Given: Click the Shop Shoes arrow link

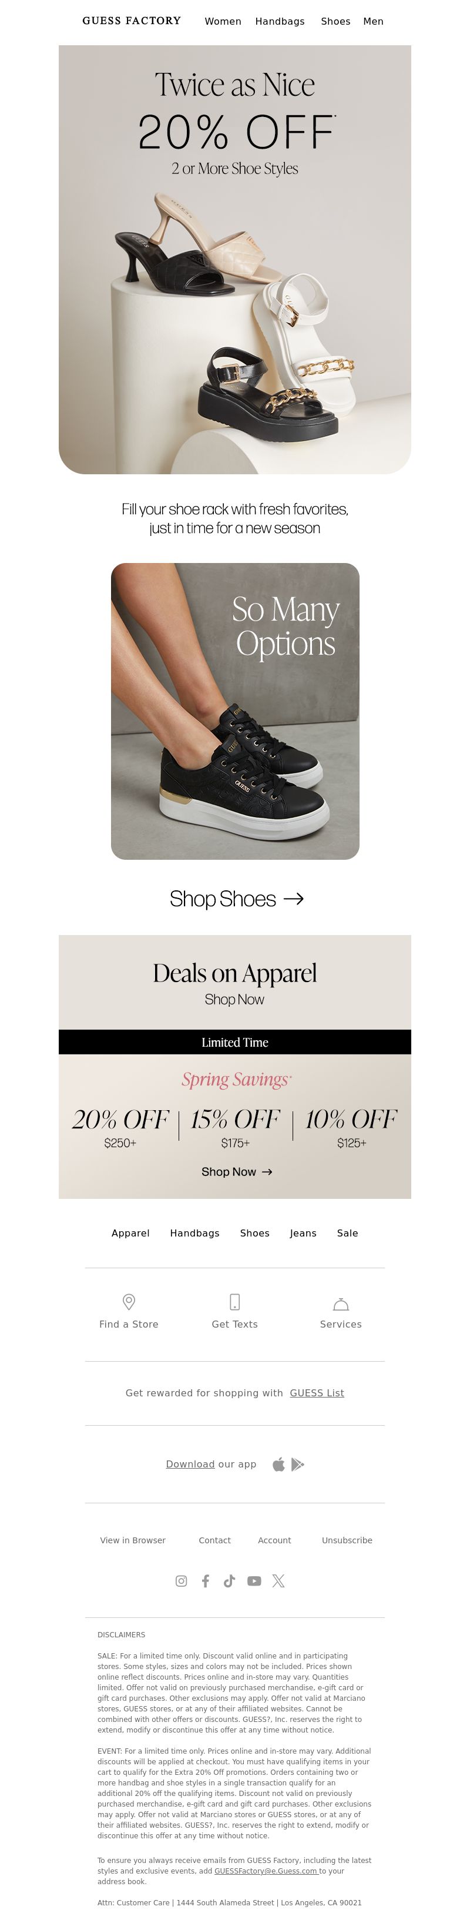Looking at the screenshot, I should coord(236,898).
